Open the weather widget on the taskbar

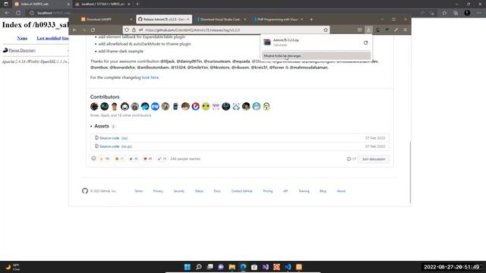point(12,267)
